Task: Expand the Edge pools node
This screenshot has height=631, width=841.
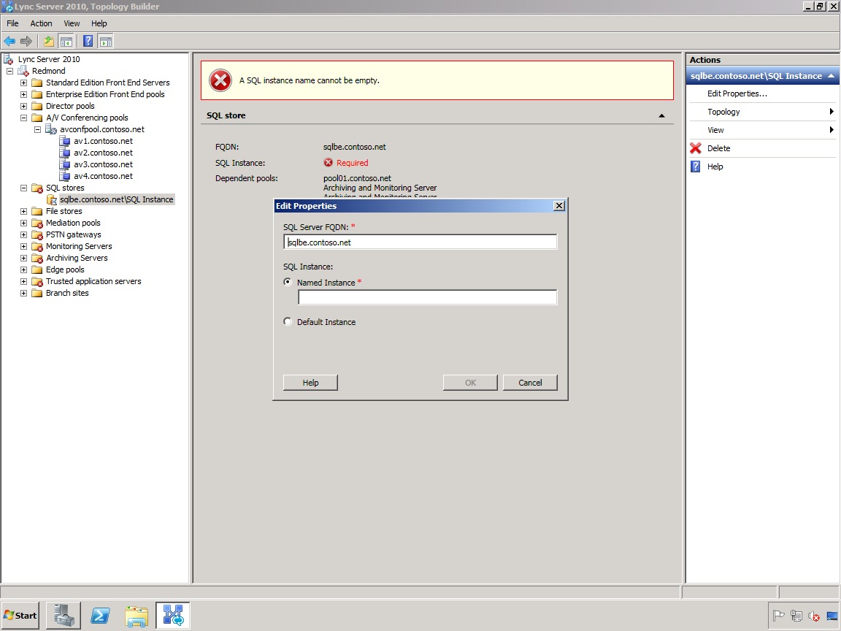Action: click(x=23, y=270)
